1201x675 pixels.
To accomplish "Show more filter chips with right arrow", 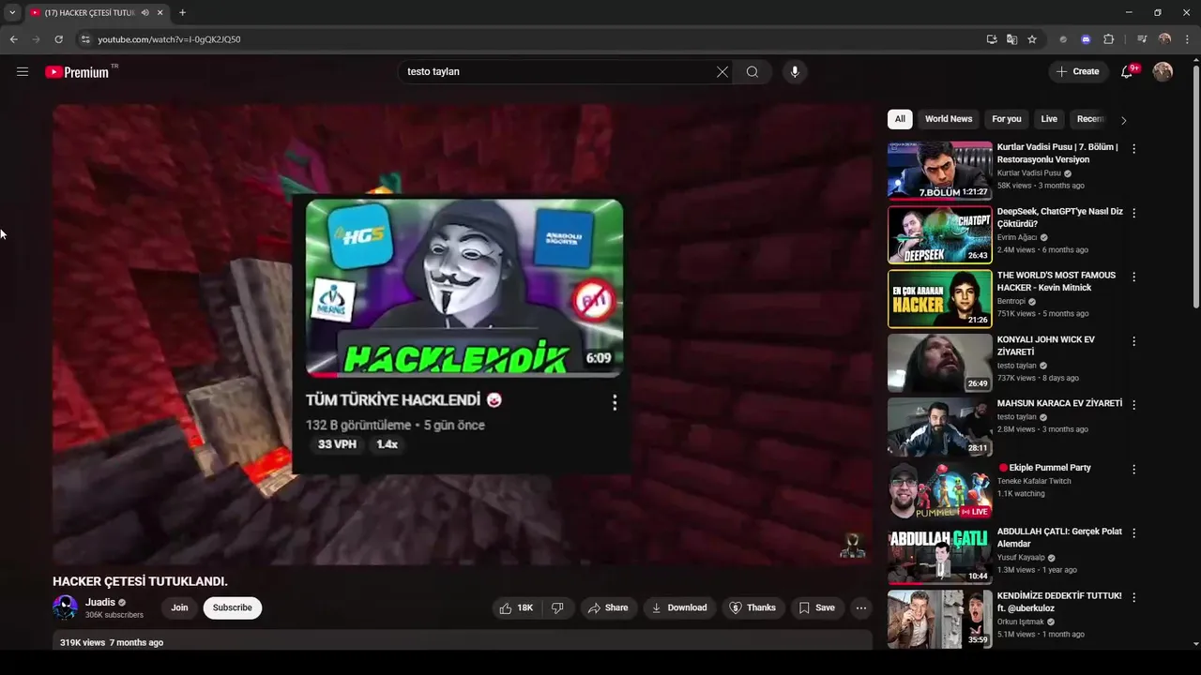I will 1123,120.
